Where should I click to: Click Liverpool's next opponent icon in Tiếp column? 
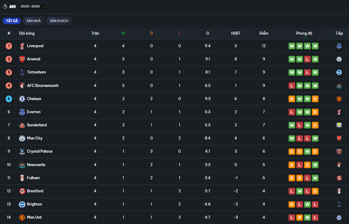(339, 46)
